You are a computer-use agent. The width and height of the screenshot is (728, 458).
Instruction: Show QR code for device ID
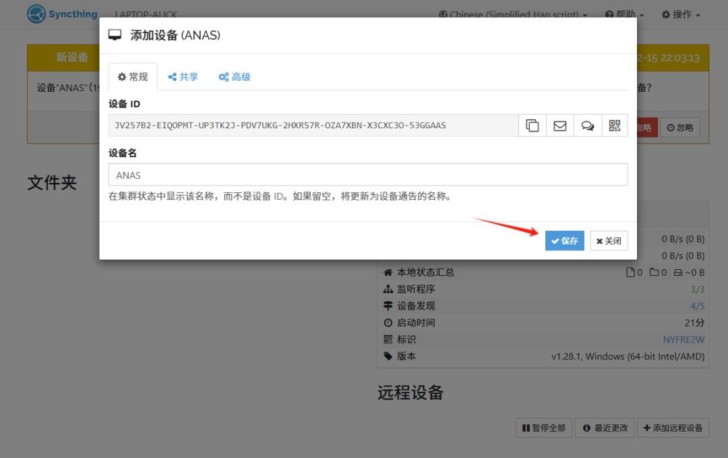(615, 125)
